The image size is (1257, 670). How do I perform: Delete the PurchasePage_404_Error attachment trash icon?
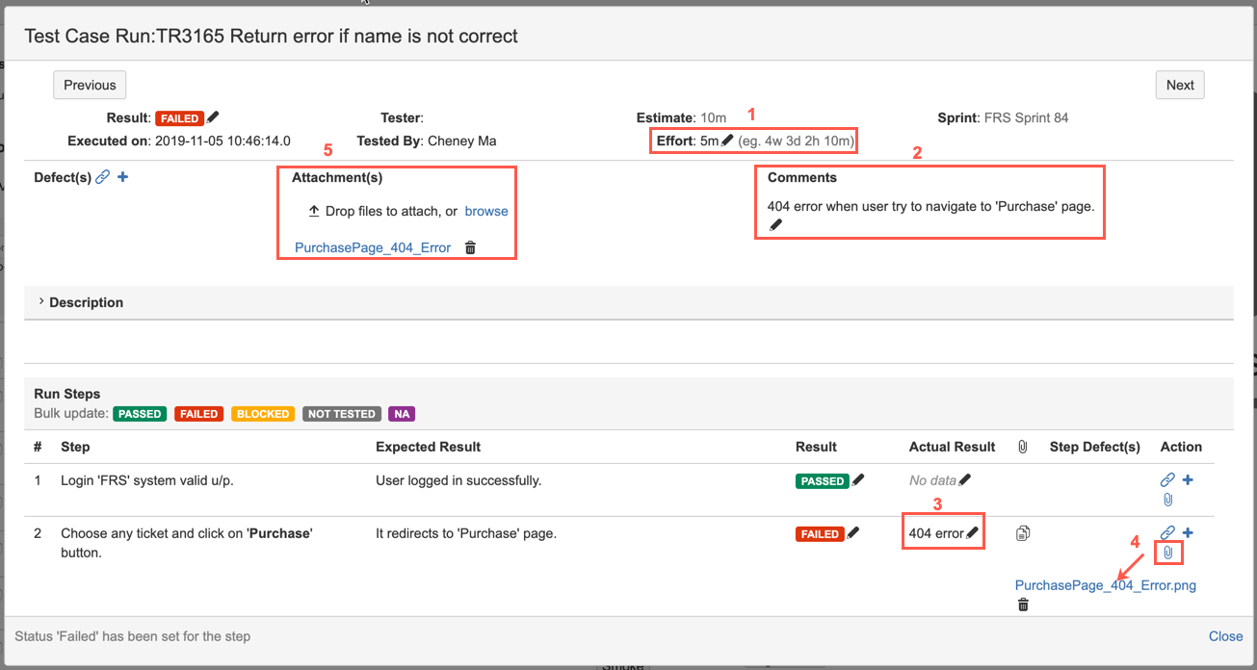(470, 247)
